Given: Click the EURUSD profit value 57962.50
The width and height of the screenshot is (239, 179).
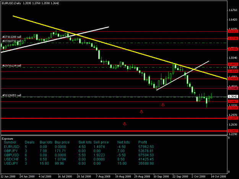Looking at the screenshot, I should click(146, 147).
